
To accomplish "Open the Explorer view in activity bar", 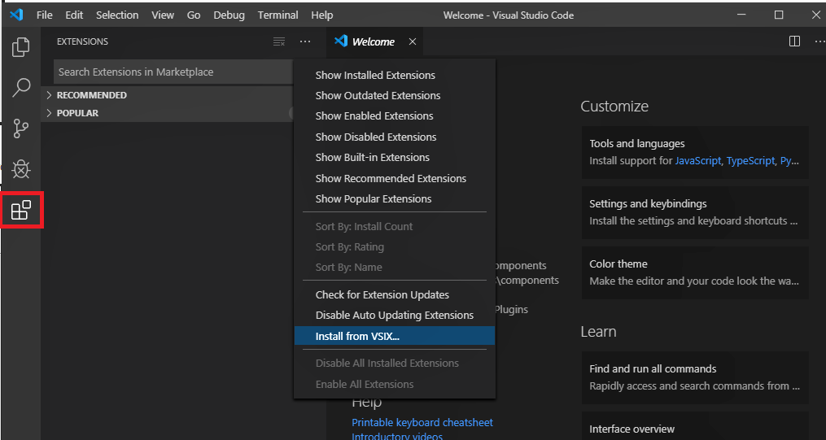I will pos(20,47).
